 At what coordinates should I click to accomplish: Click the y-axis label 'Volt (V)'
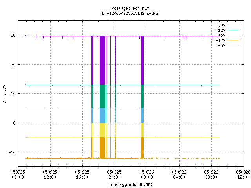point(5,94)
